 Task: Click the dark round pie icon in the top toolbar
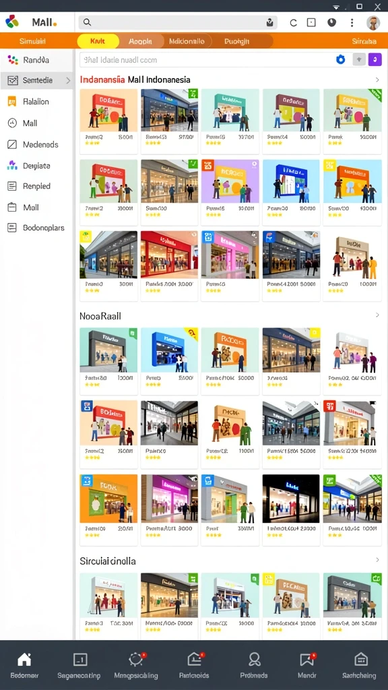pyautogui.click(x=331, y=22)
